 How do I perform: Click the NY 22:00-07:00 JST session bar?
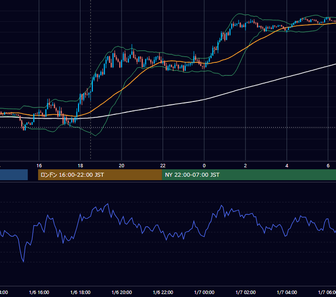249,175
